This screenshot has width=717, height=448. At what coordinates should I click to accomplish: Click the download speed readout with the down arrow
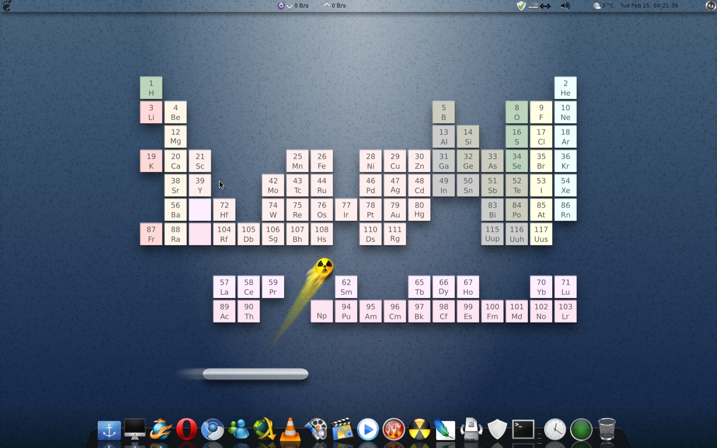click(x=298, y=6)
